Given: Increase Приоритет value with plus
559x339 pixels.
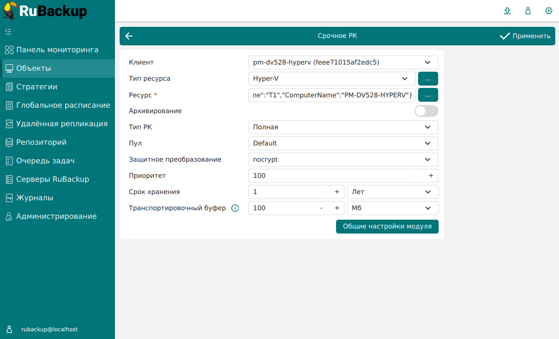Looking at the screenshot, I should click(x=431, y=176).
